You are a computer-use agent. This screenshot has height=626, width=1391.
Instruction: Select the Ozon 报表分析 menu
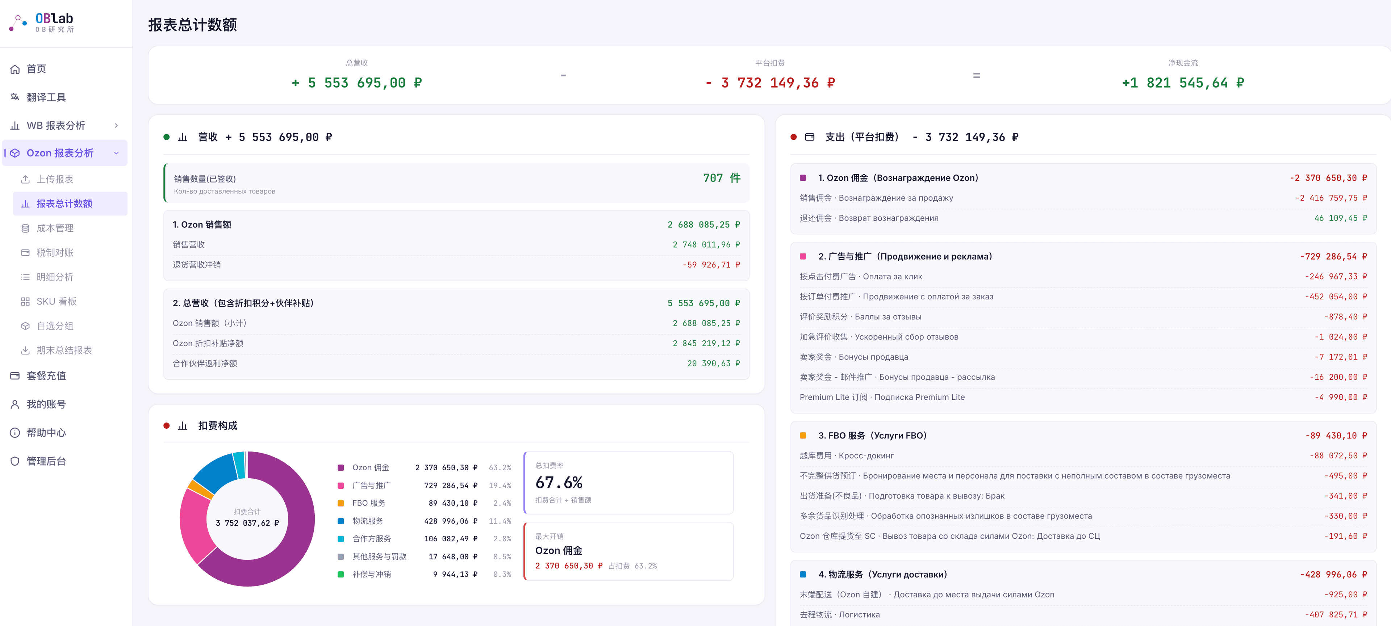point(65,153)
